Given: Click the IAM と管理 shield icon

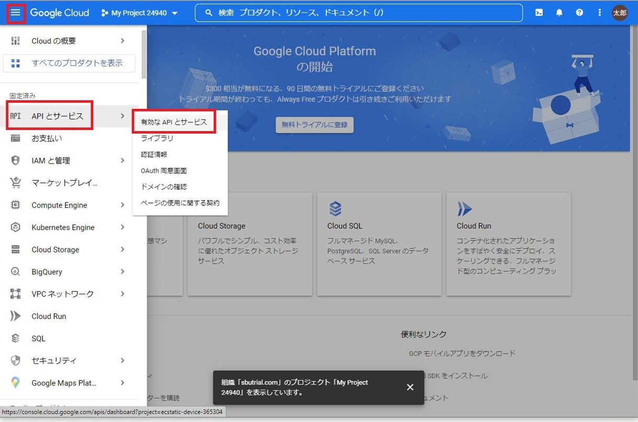Looking at the screenshot, I should 16,161.
